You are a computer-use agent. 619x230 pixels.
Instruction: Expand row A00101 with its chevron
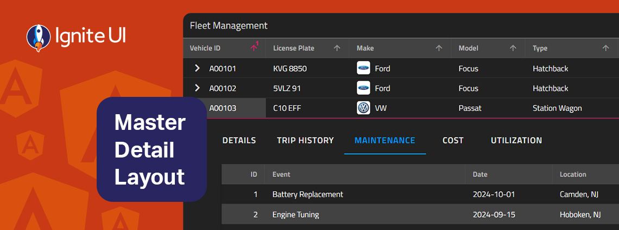click(198, 68)
